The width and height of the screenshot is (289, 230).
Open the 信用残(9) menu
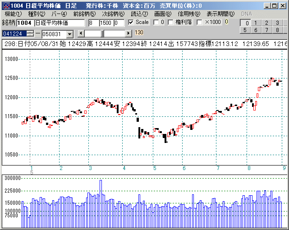[x=189, y=14]
